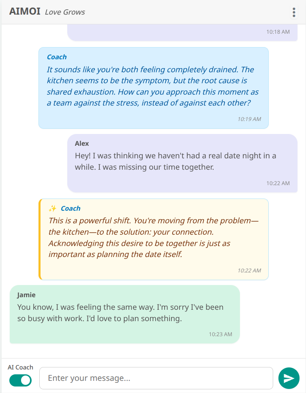Click the 10:23 AM timestamp on Jamie's message
The width and height of the screenshot is (306, 393).
220,334
